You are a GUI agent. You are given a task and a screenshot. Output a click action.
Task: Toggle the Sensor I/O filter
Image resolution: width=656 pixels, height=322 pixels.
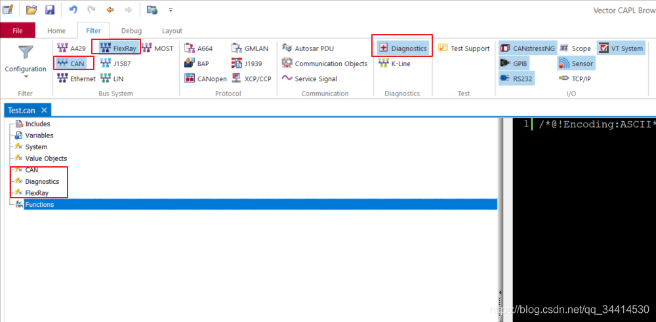(x=576, y=63)
